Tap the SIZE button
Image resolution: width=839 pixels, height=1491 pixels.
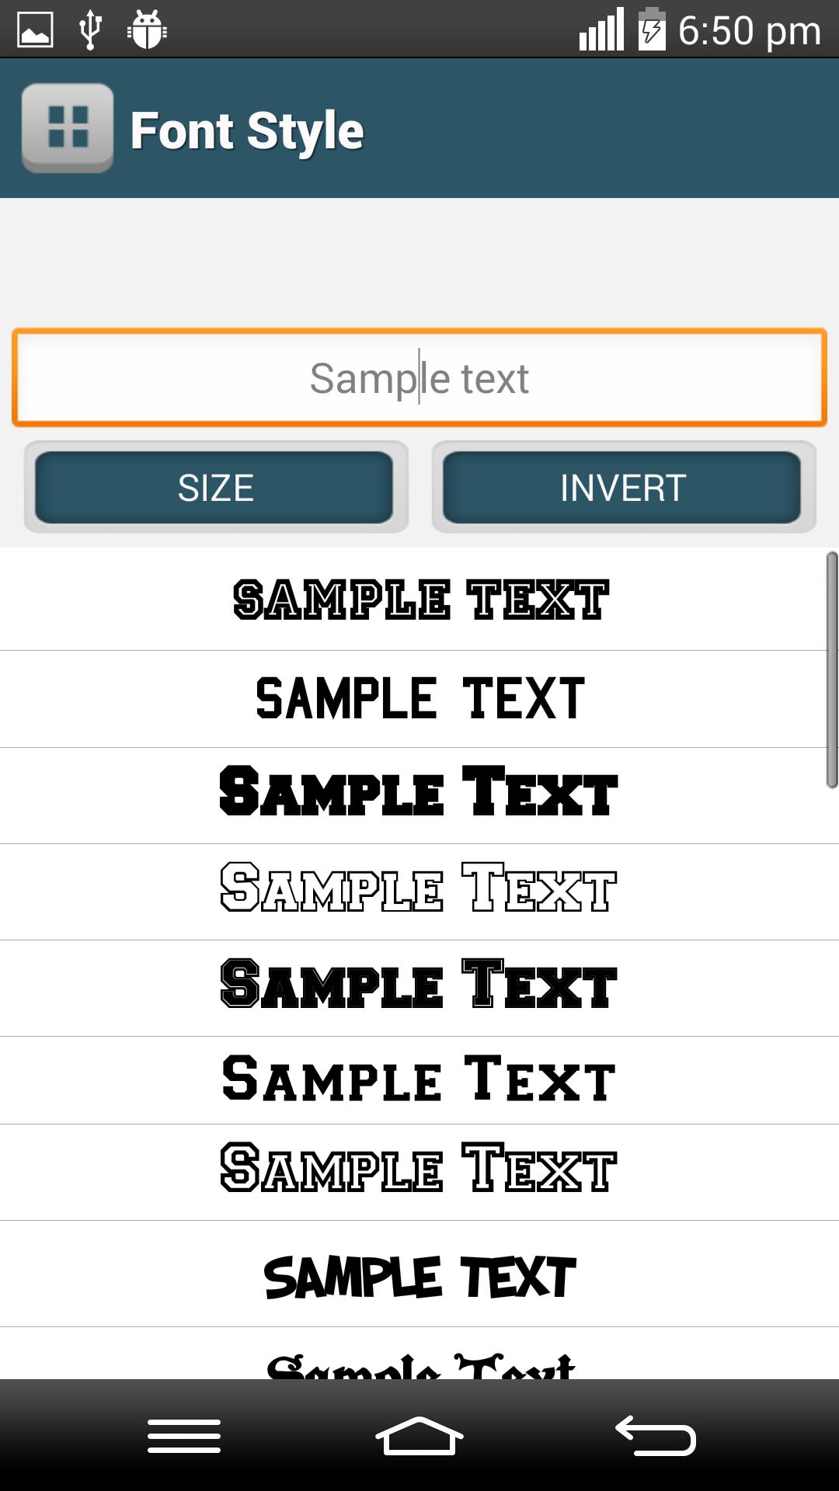point(215,488)
